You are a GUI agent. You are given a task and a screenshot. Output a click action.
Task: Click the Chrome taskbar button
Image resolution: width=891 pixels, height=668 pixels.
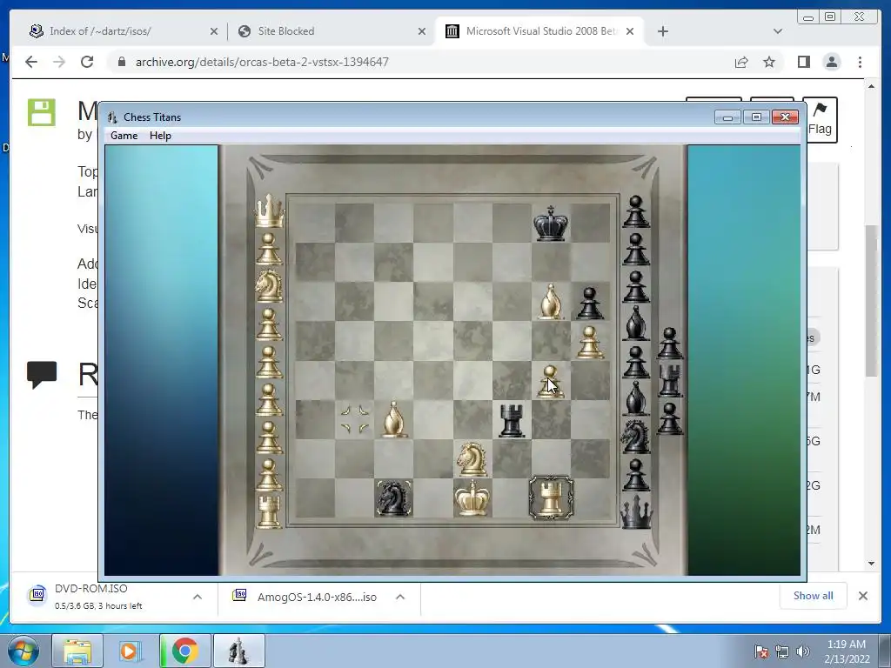pyautogui.click(x=184, y=651)
